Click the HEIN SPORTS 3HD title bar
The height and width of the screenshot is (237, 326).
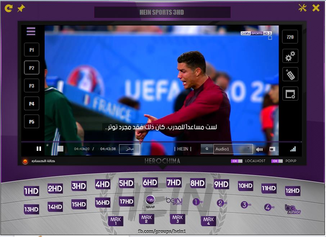pos(162,12)
